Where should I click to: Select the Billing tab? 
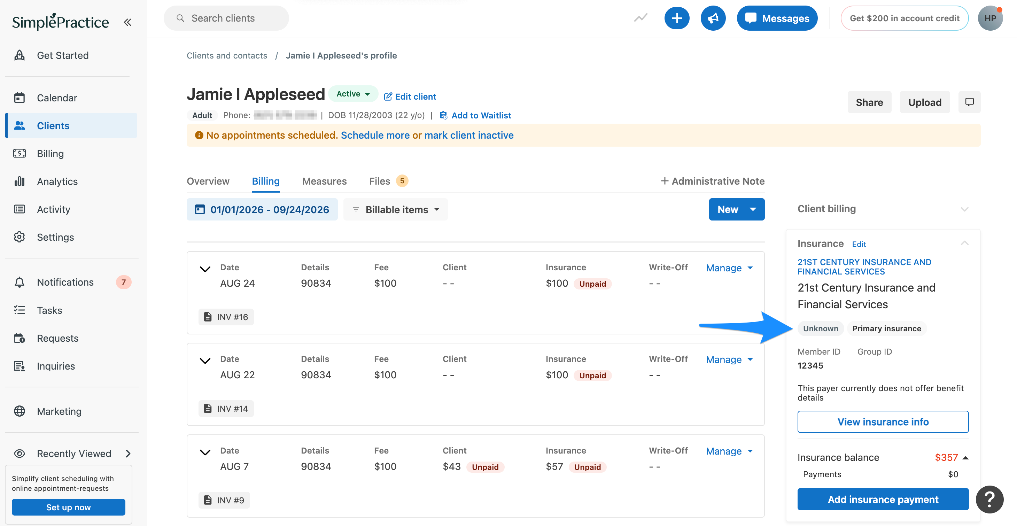pyautogui.click(x=266, y=181)
